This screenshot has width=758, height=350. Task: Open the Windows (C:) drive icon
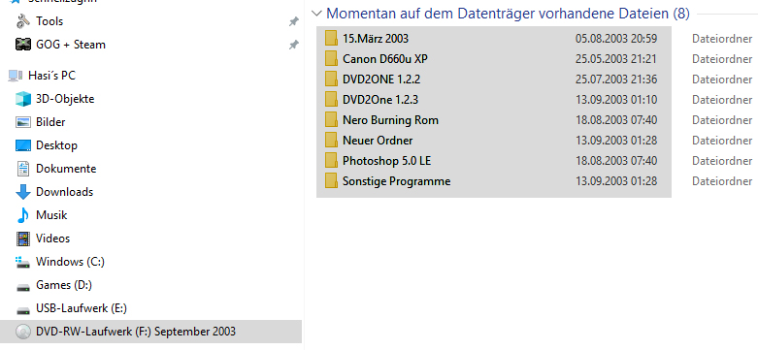pyautogui.click(x=23, y=262)
